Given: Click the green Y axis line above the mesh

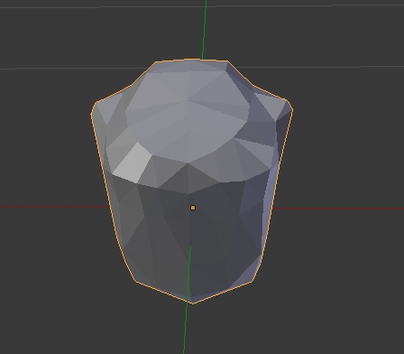Looking at the screenshot, I should point(205,30).
